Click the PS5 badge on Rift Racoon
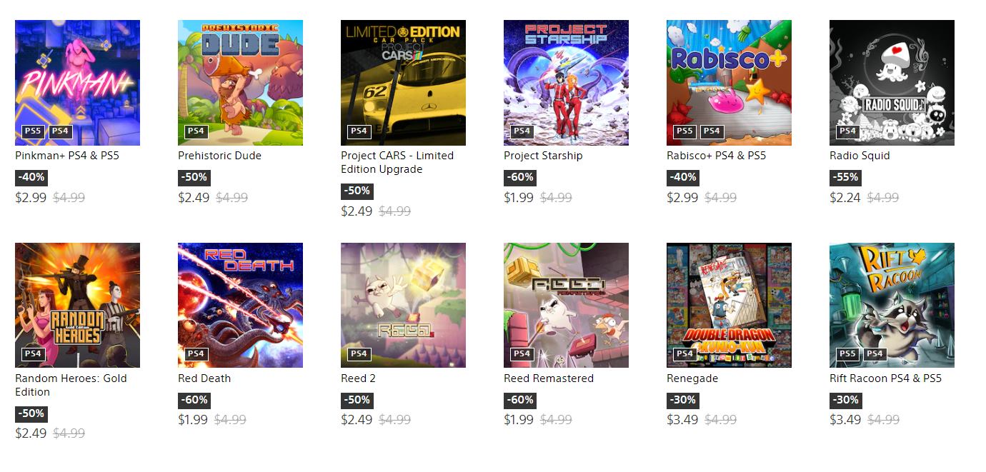The width and height of the screenshot is (986, 472). [847, 354]
